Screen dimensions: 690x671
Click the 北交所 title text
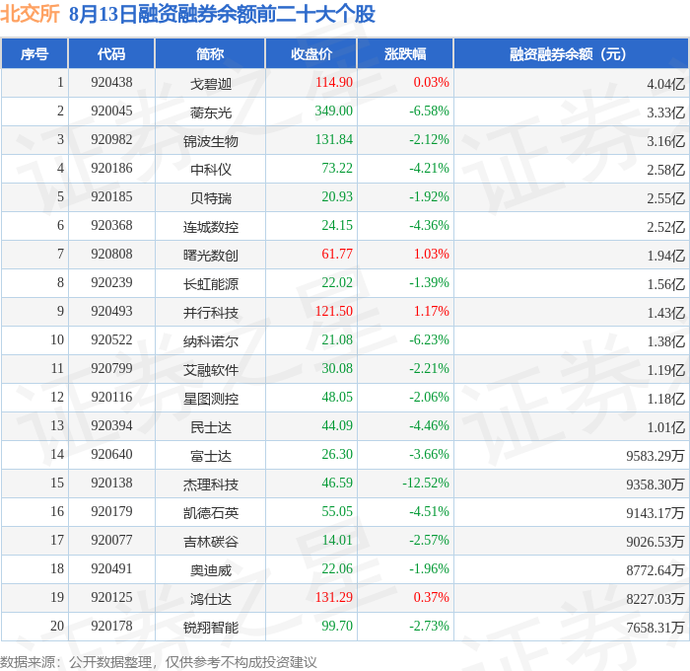(x=30, y=14)
